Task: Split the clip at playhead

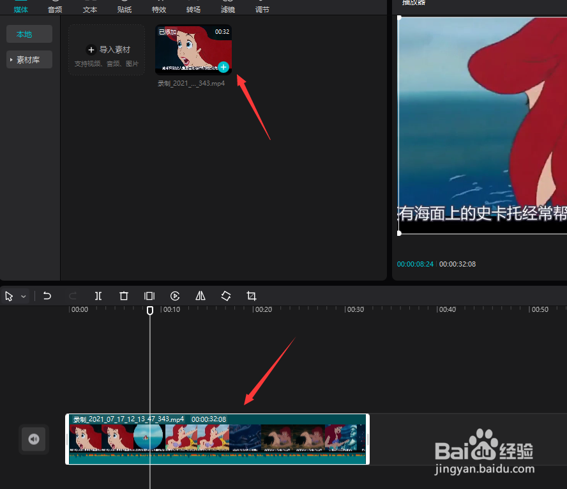Action: 98,296
